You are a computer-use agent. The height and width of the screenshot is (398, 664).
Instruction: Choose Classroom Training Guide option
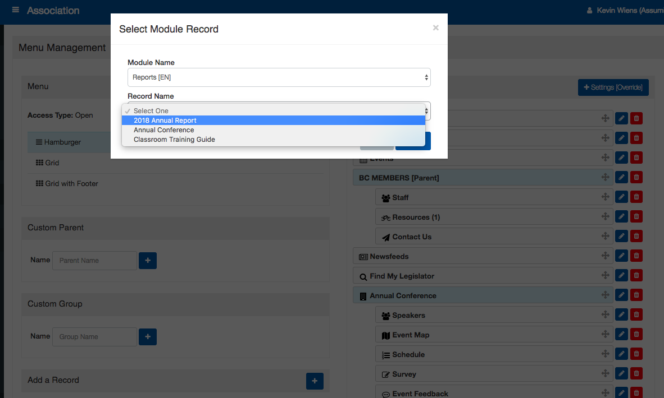(274, 140)
